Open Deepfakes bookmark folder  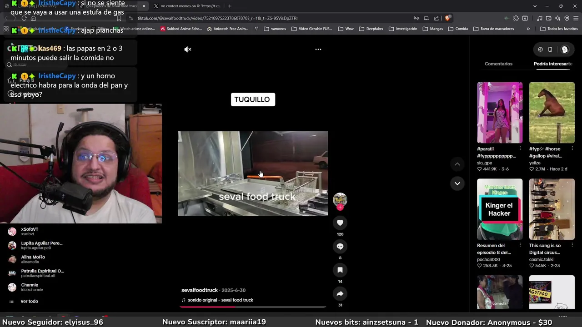click(371, 29)
